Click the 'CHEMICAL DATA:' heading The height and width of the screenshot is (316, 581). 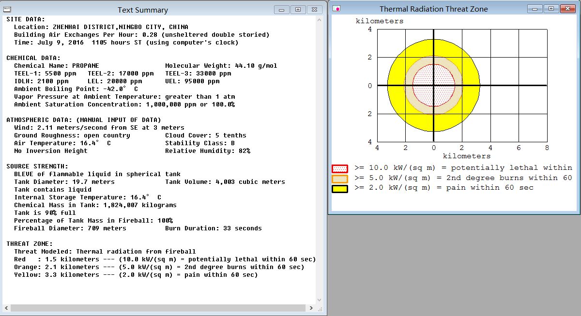coord(33,58)
